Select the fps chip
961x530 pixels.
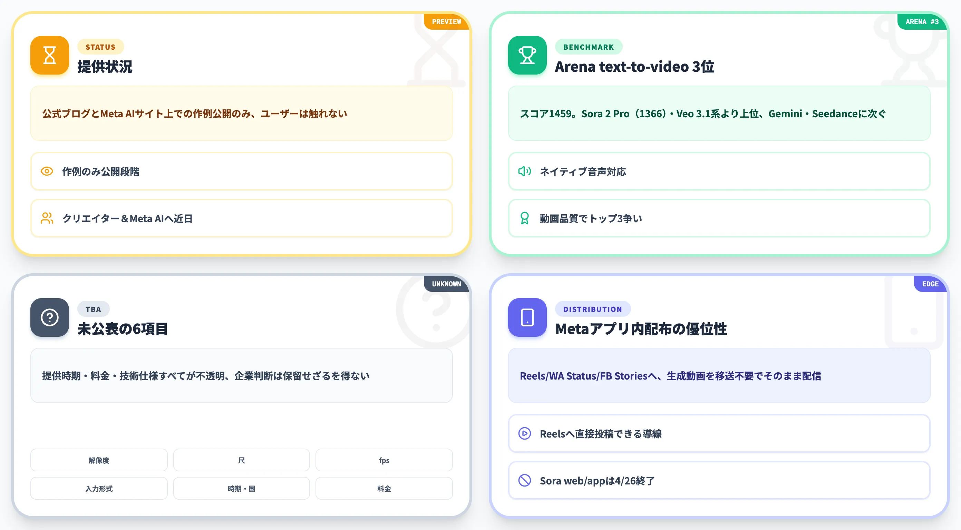point(384,460)
